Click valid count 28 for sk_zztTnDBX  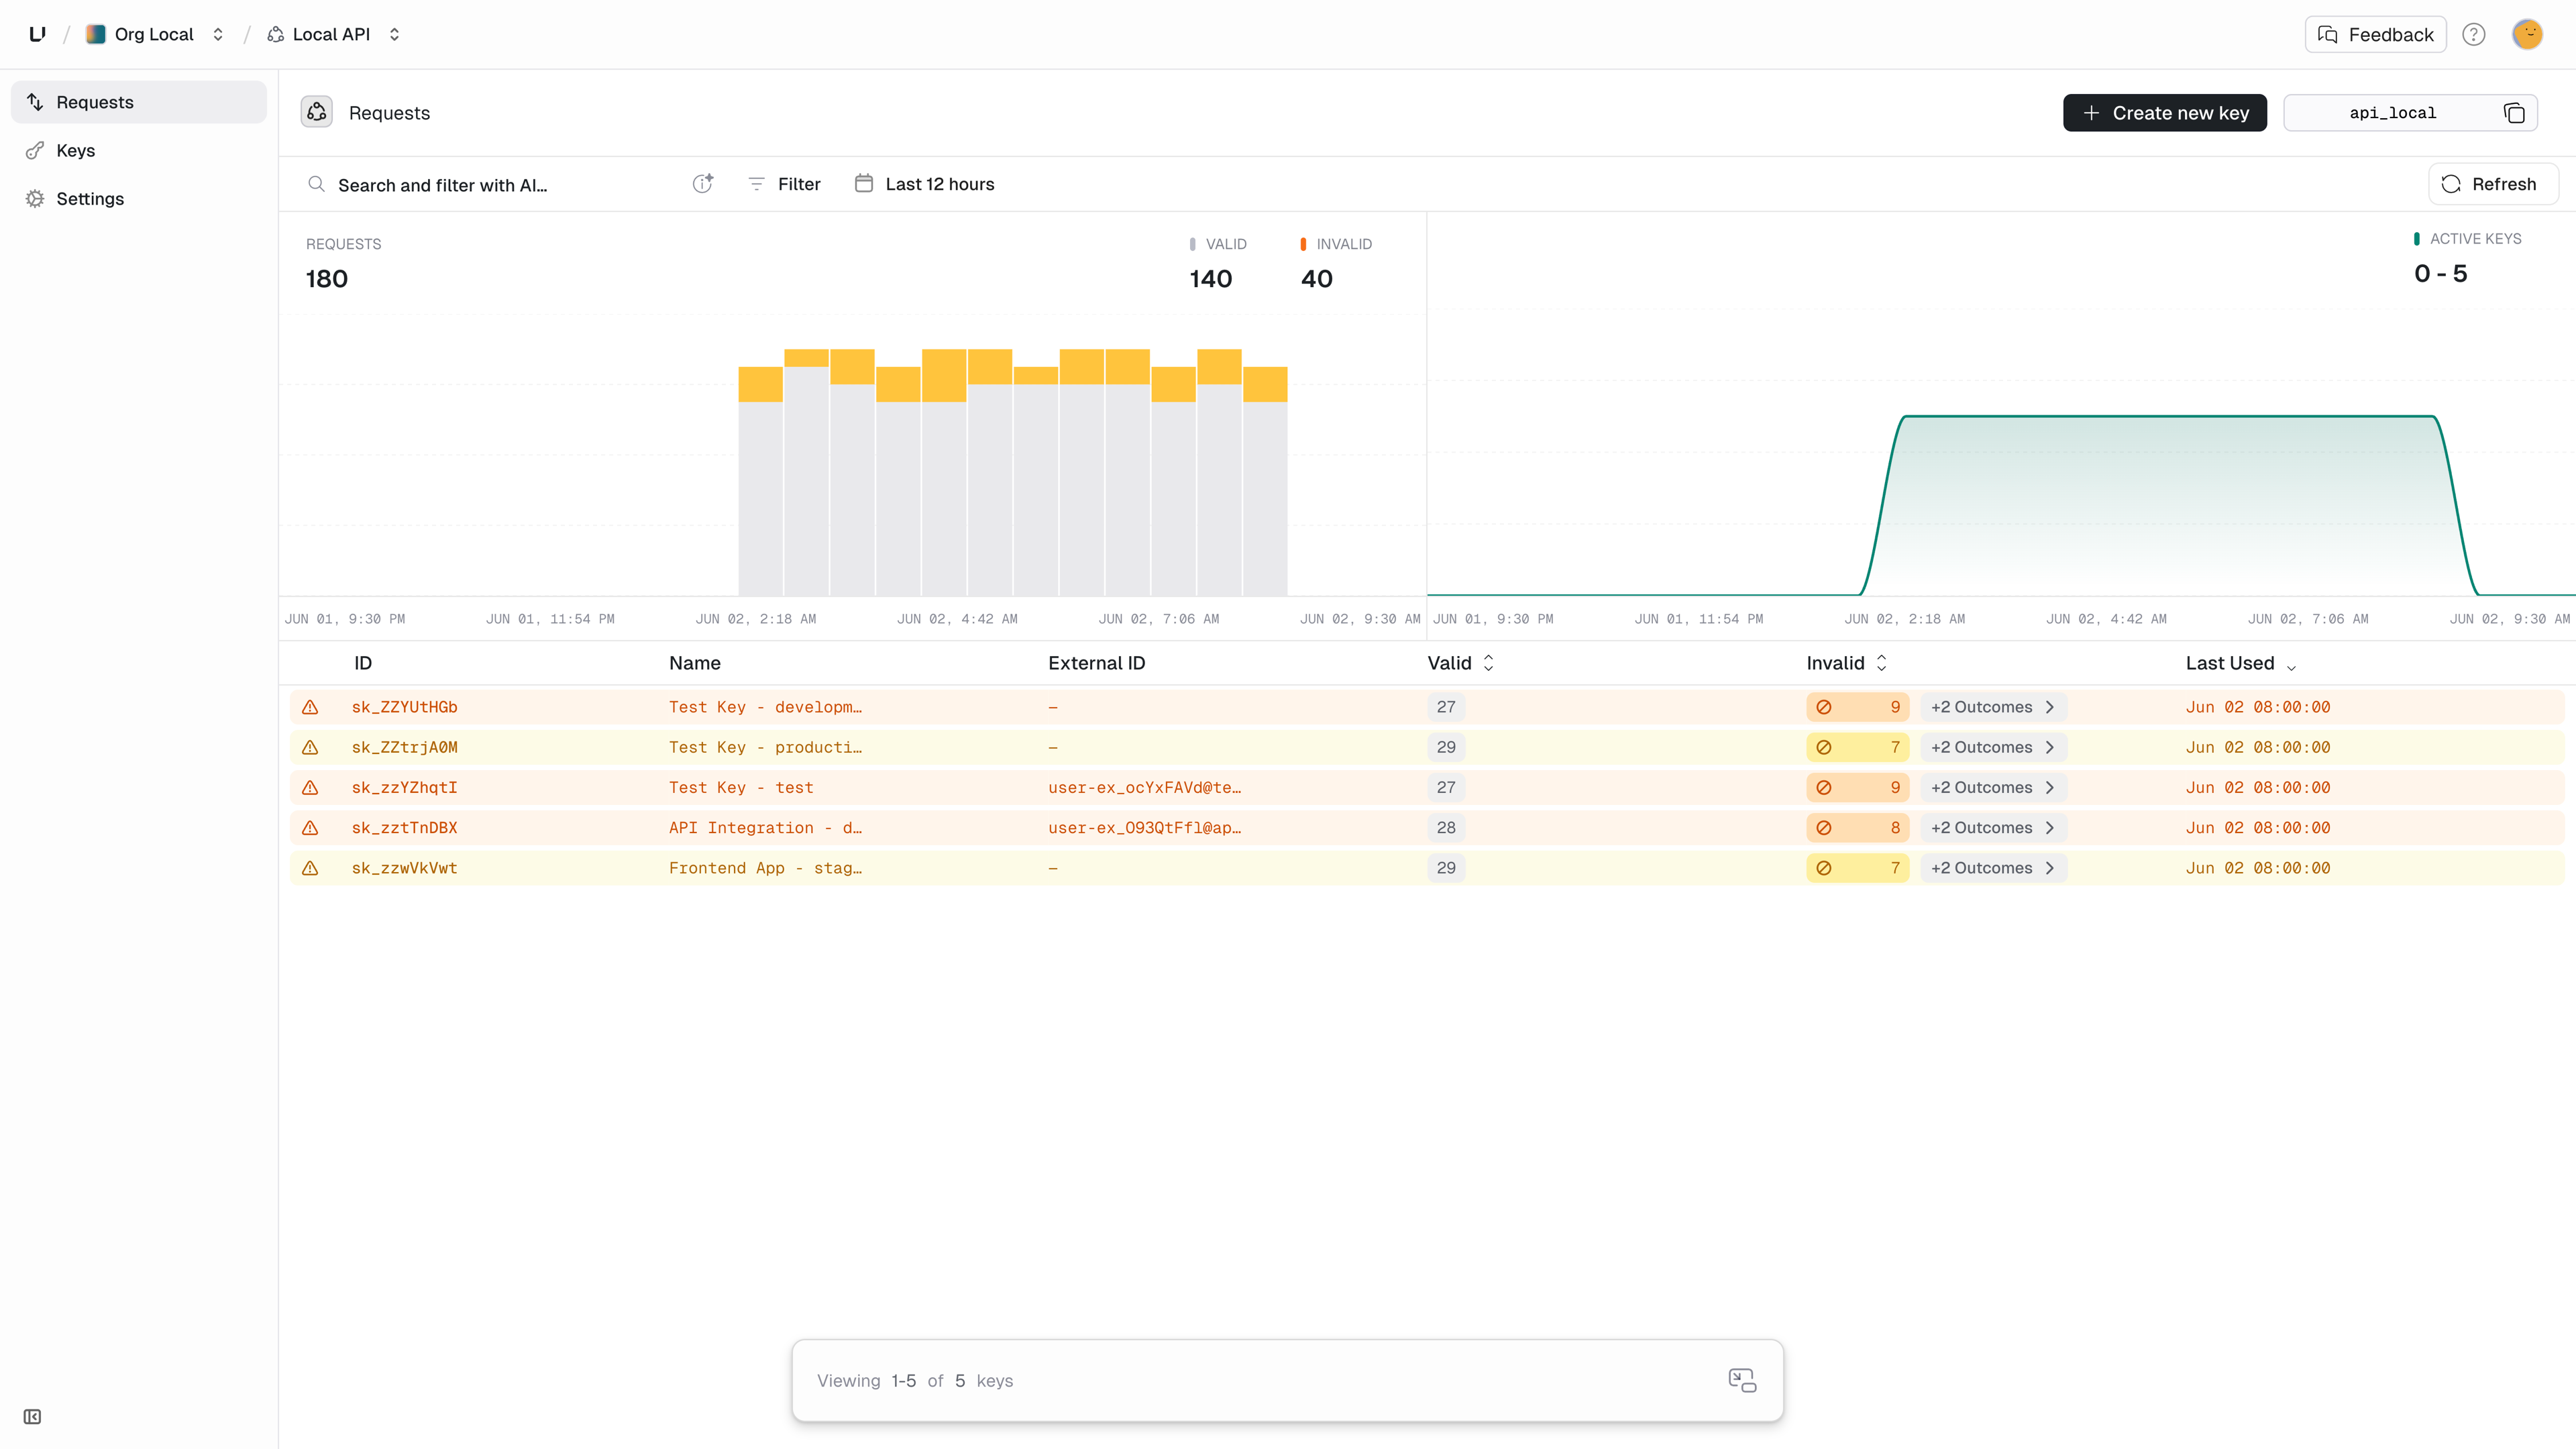click(1446, 828)
